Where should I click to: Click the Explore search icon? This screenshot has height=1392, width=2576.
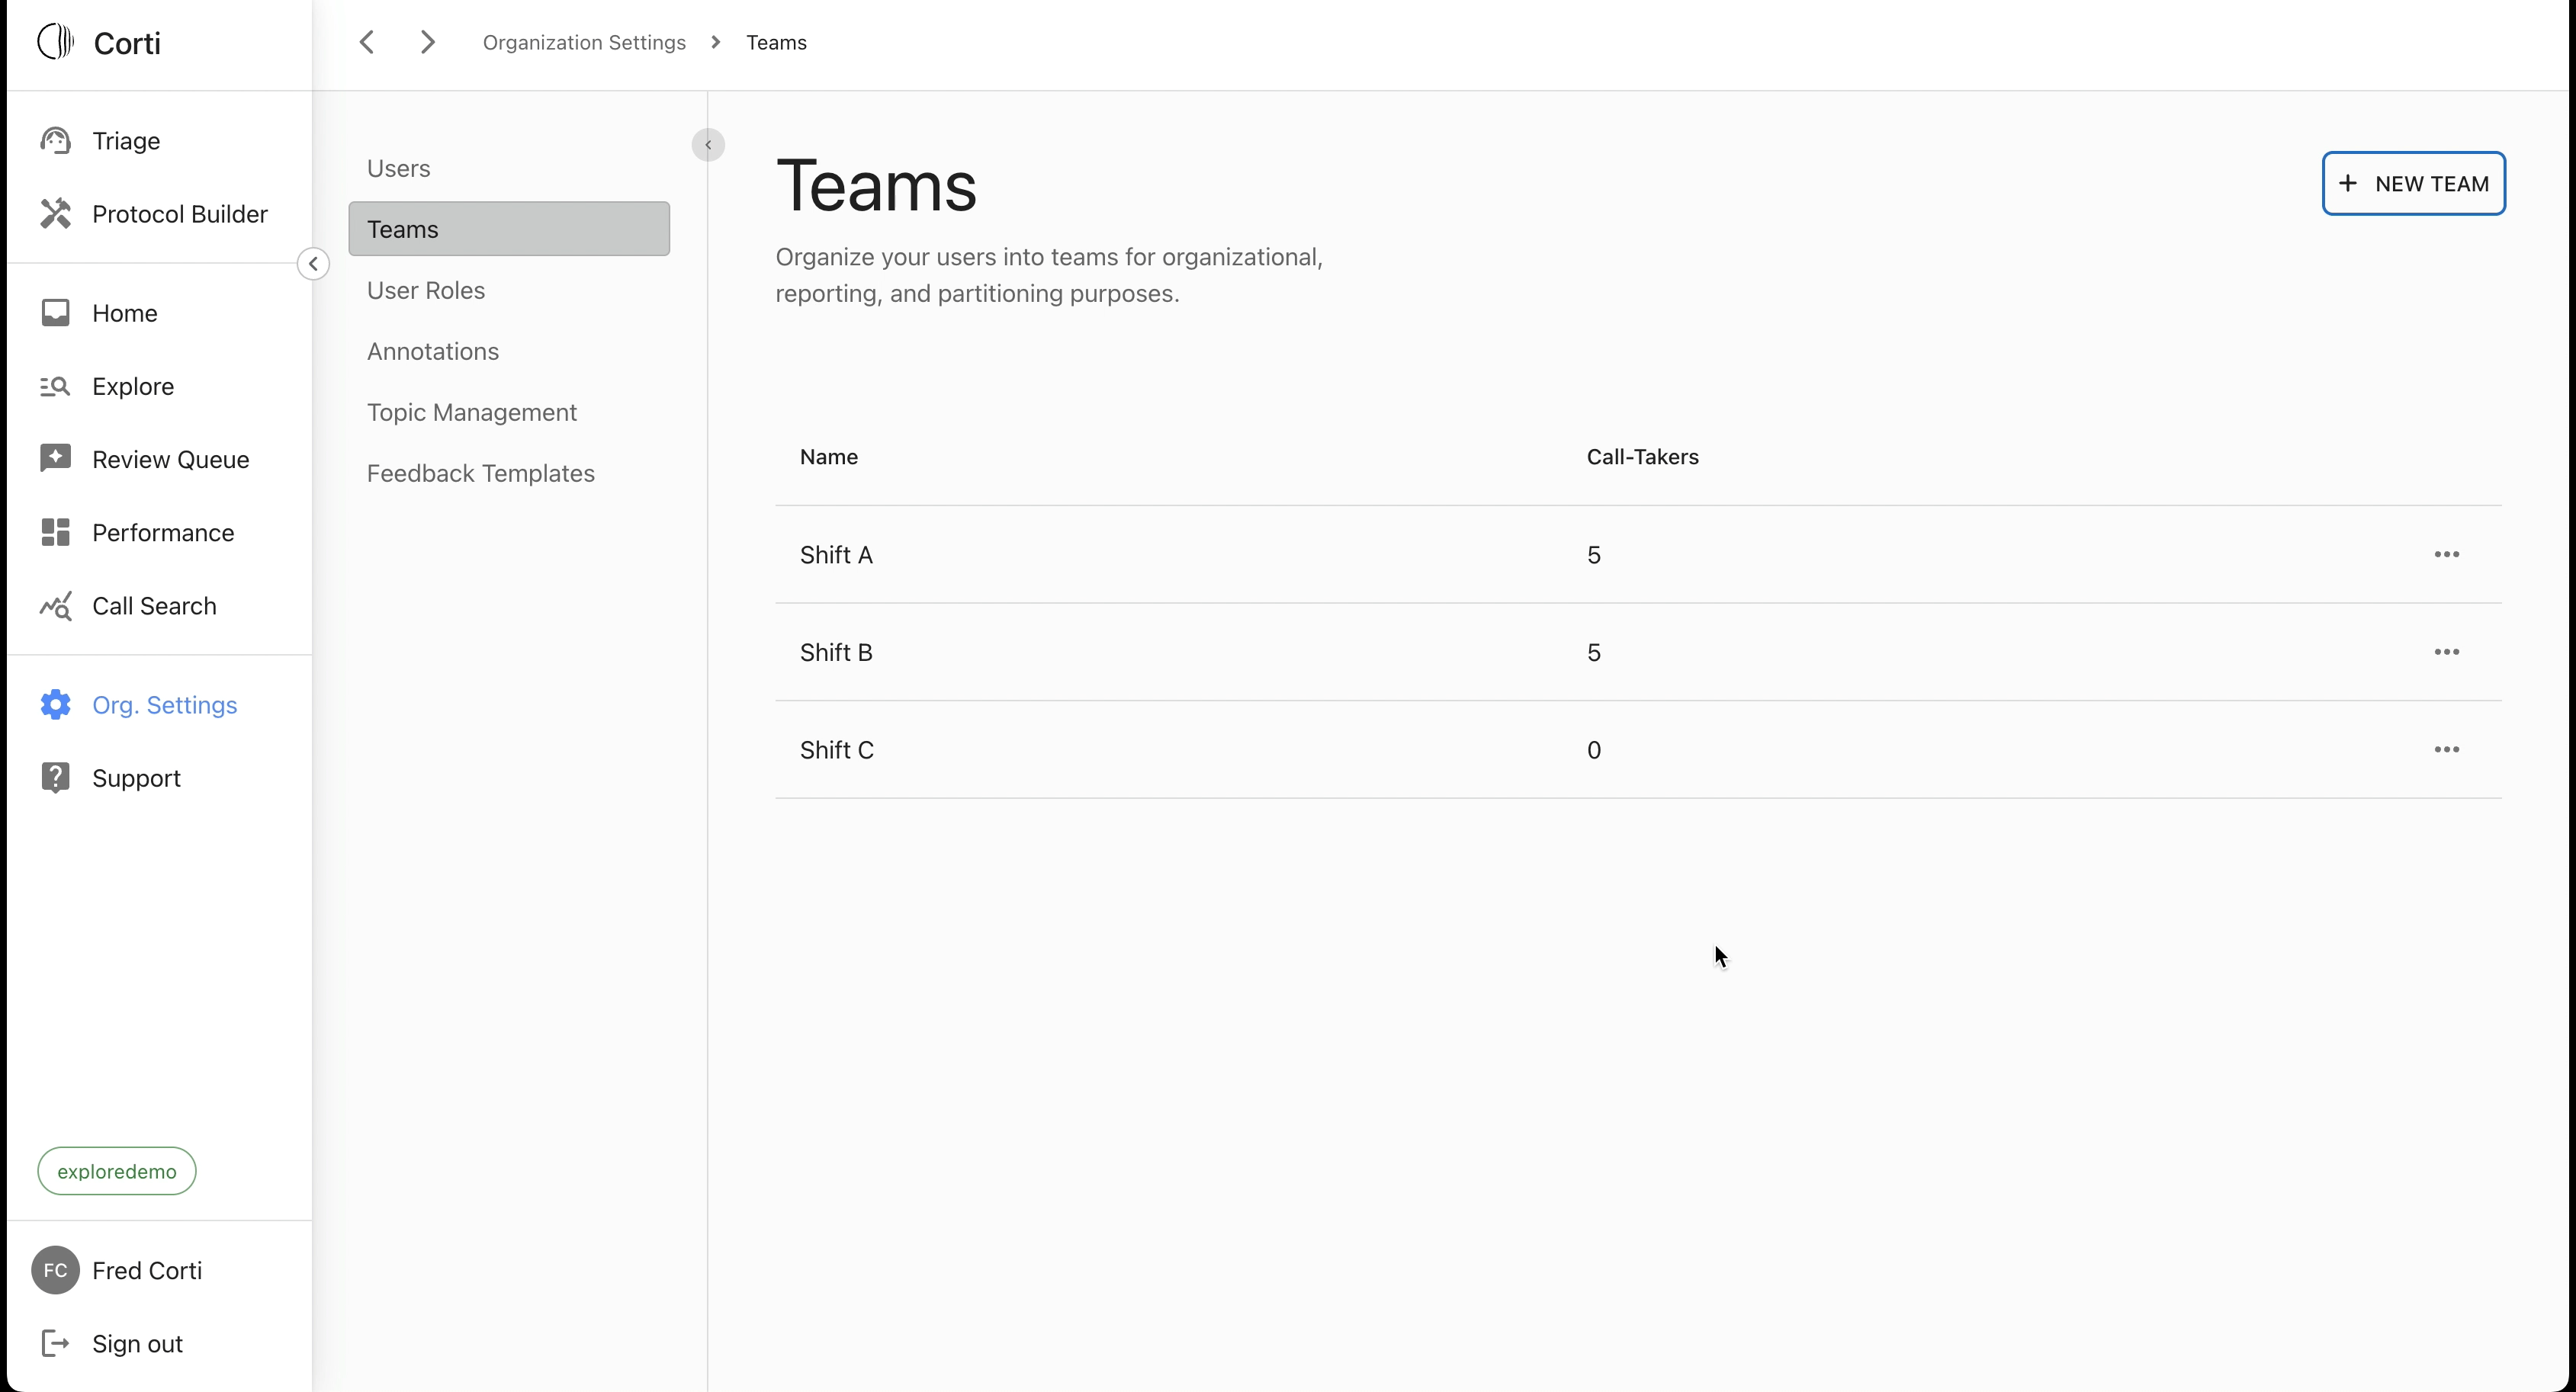[55, 386]
